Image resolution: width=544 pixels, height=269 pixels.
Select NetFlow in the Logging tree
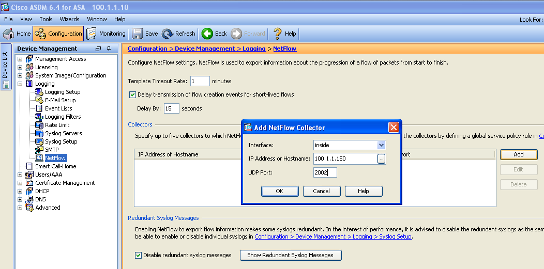55,158
